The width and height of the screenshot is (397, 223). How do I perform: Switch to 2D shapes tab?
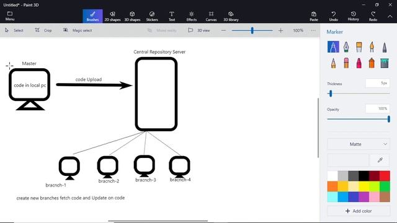[112, 16]
